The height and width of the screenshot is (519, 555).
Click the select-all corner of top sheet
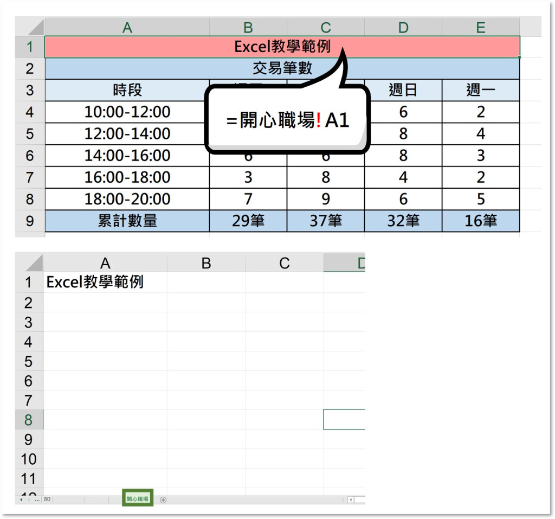(30, 27)
